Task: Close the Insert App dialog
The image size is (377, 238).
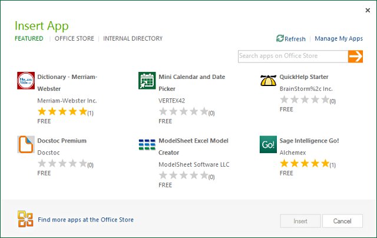Action: pos(368,11)
